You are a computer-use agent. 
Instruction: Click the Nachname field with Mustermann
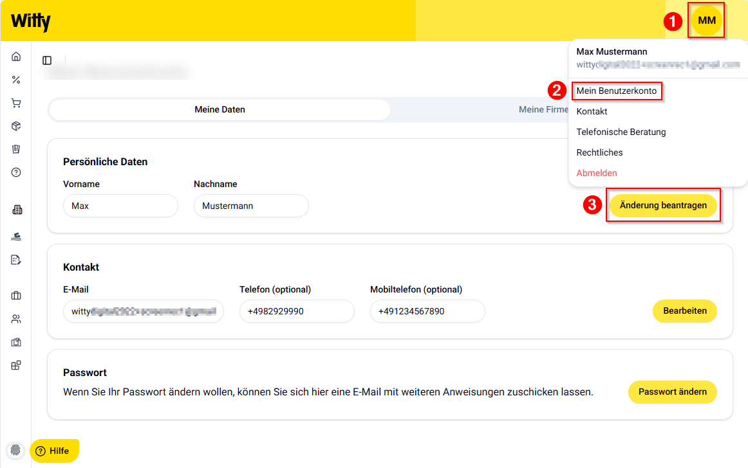[x=251, y=206]
